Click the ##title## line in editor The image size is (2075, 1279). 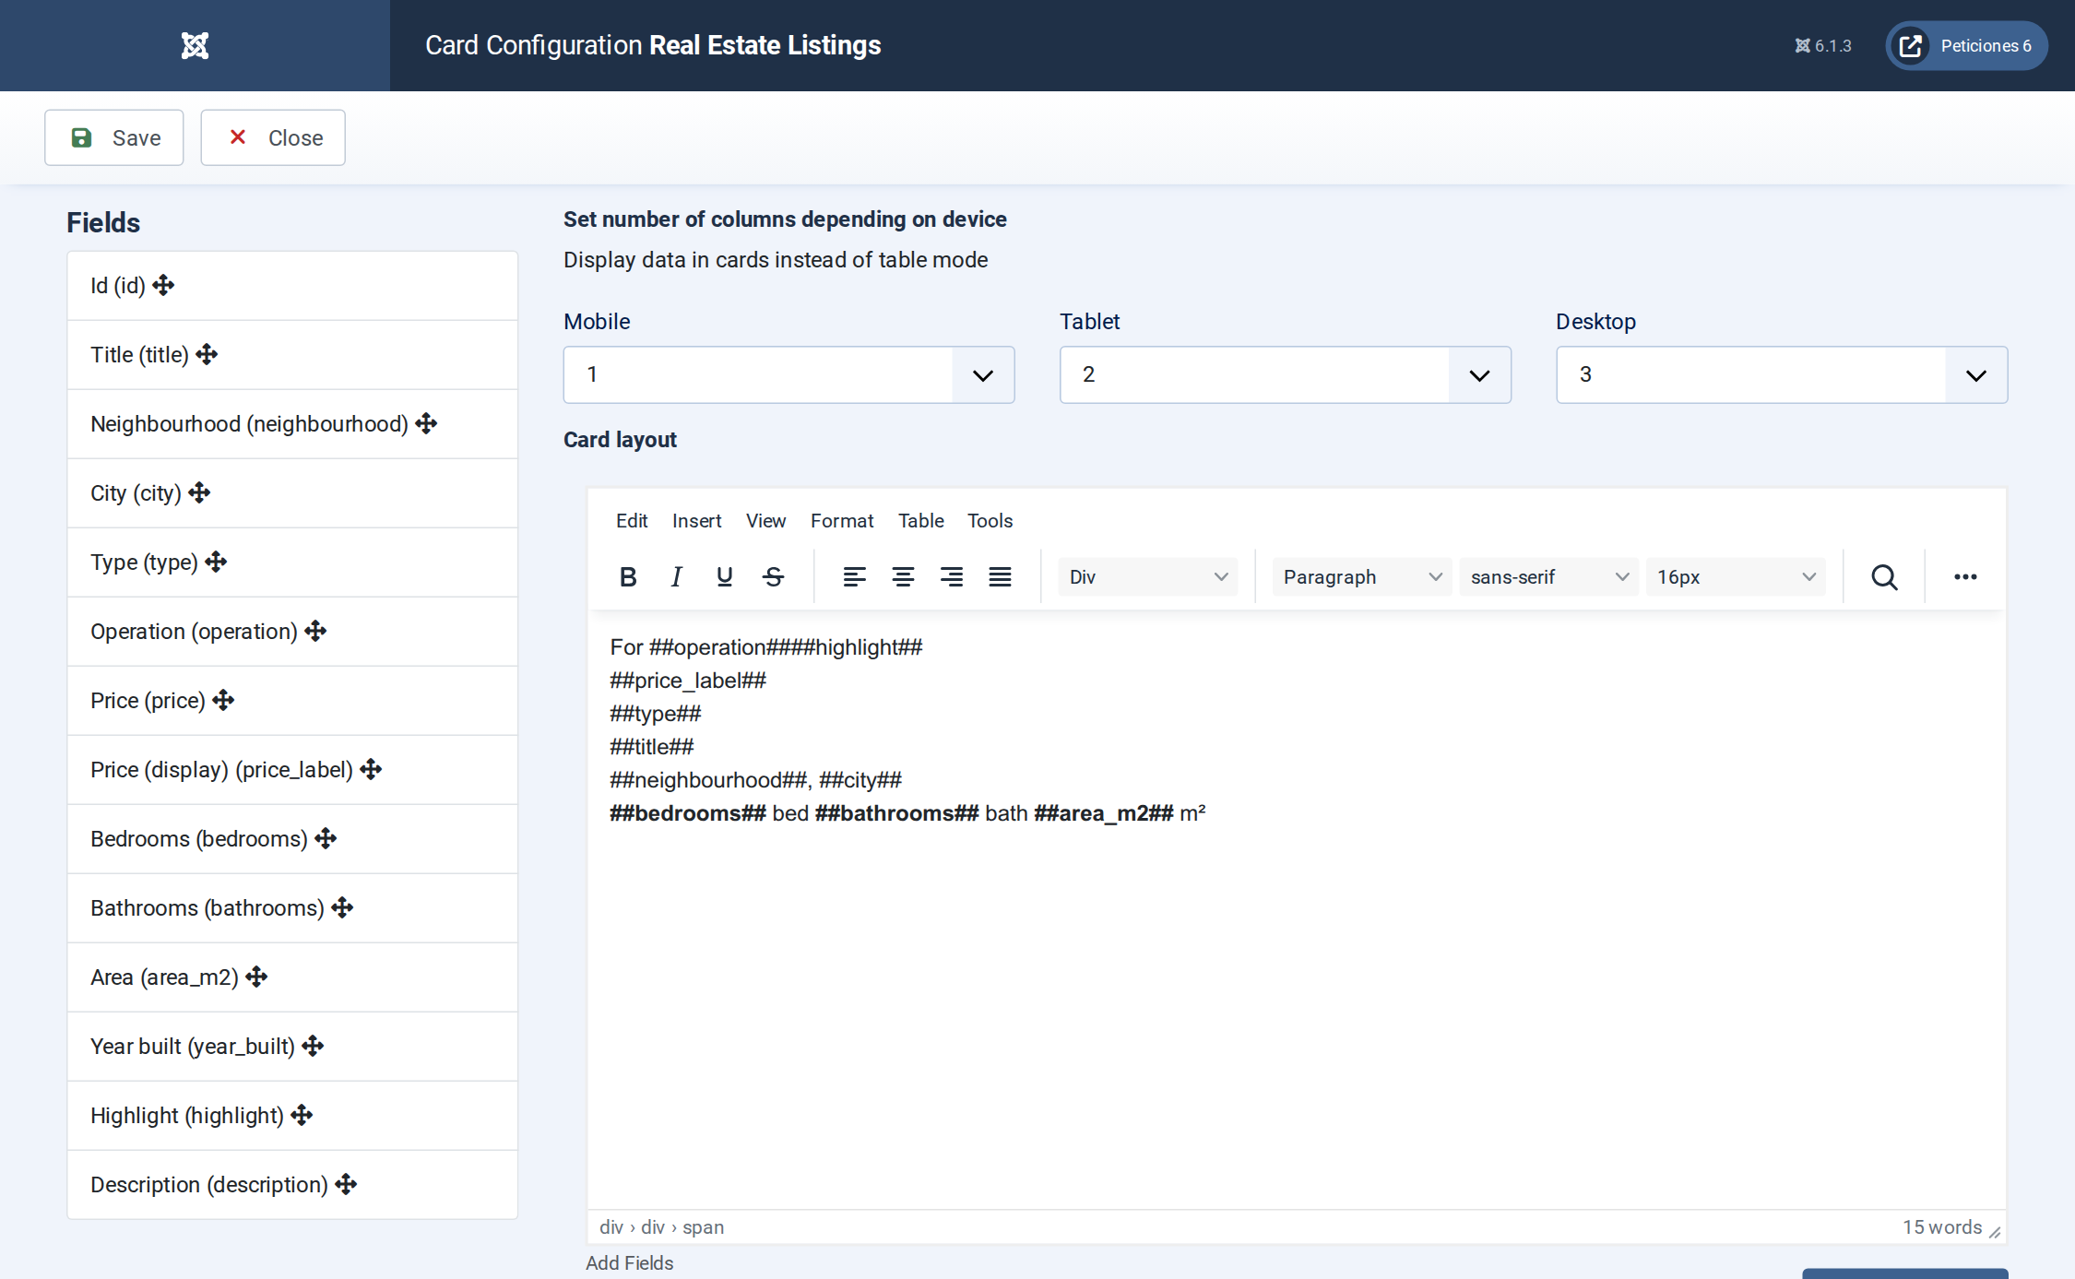click(x=651, y=747)
